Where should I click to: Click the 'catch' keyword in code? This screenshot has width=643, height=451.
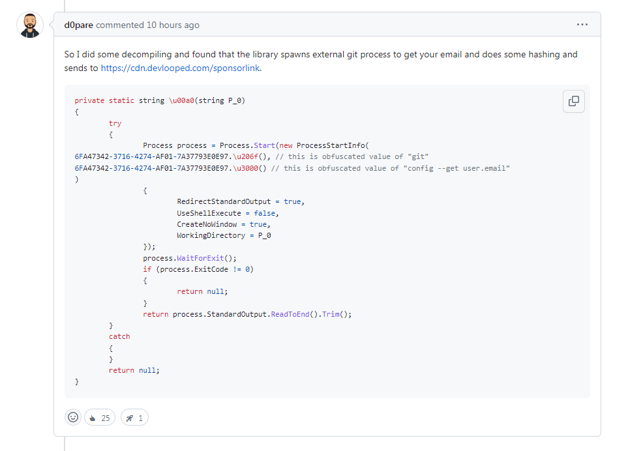click(119, 336)
